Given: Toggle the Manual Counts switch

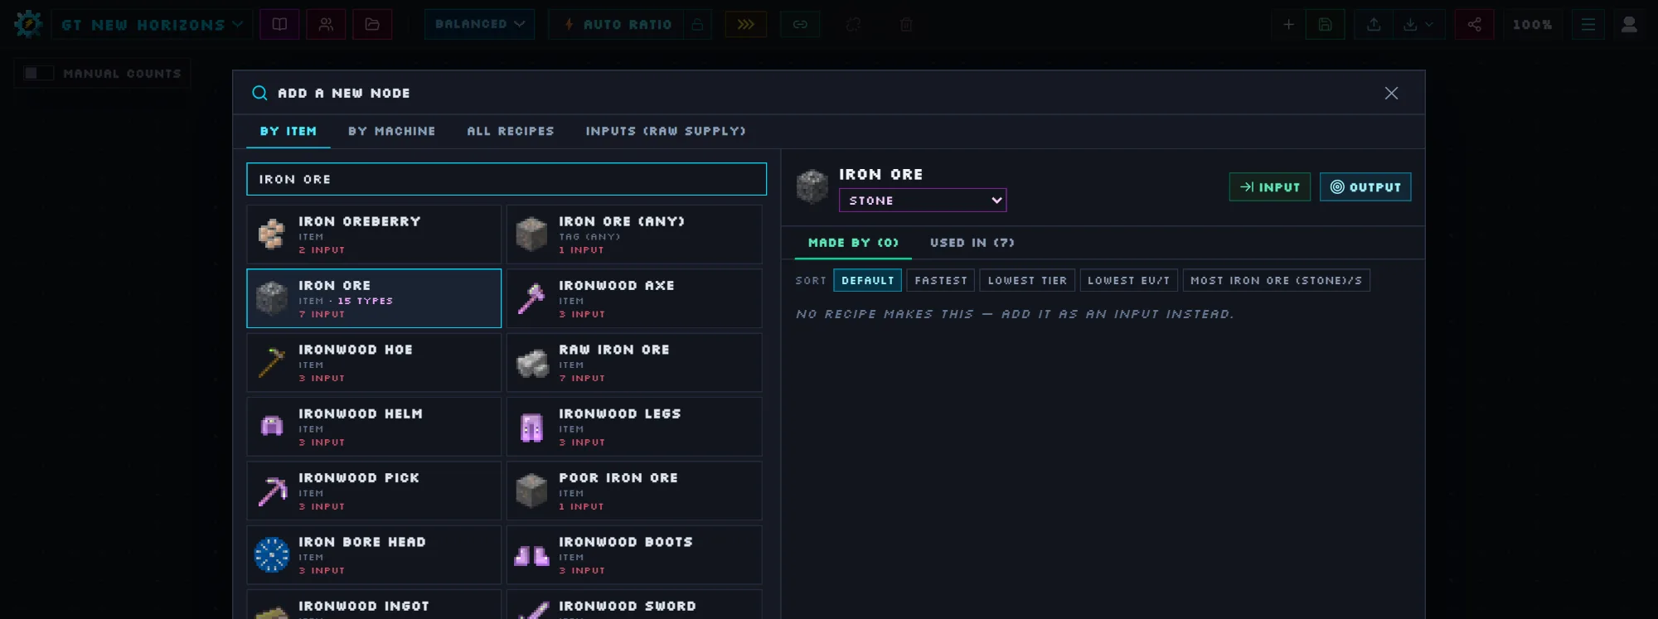Looking at the screenshot, I should (38, 73).
